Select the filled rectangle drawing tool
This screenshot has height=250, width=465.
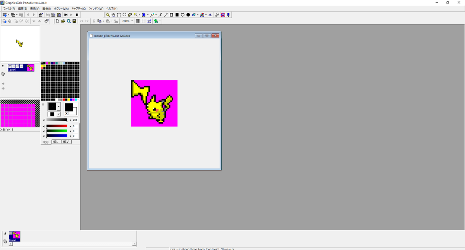tap(177, 15)
